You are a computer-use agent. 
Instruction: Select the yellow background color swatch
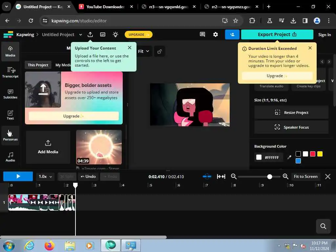tap(320, 154)
